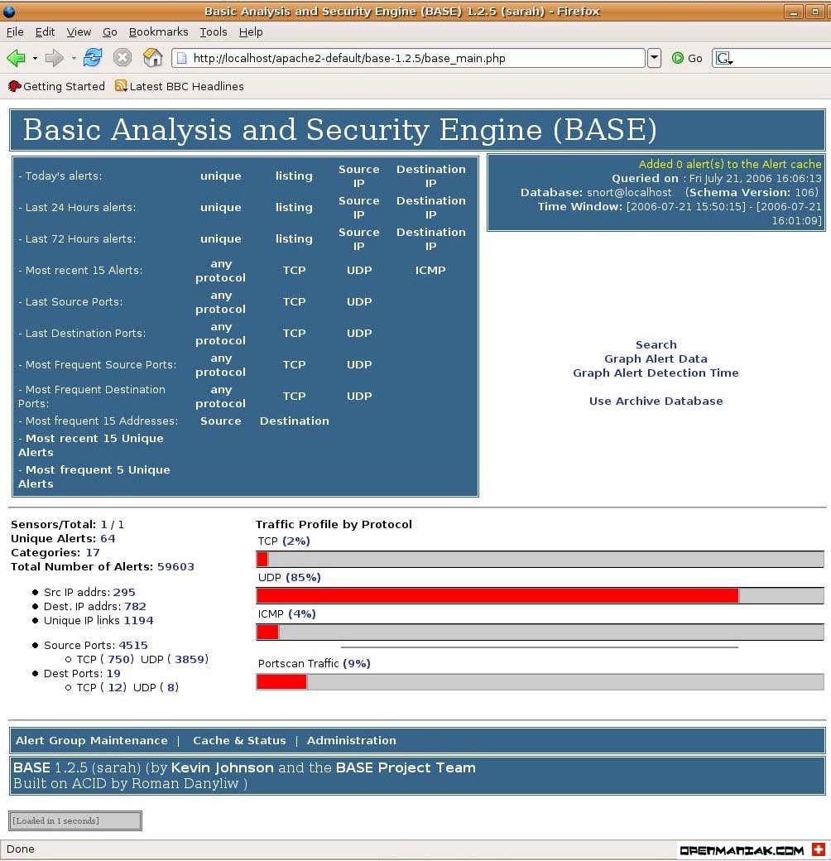Viewport: 831px width, 861px height.
Task: Open Most Frequent Destination Ports TCP
Action: coord(294,396)
